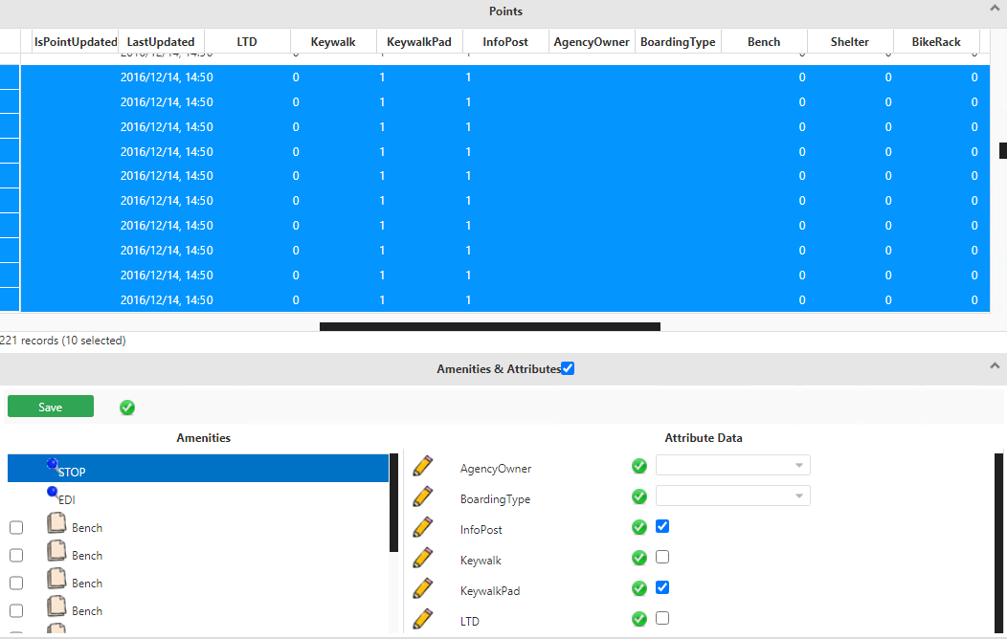Open the AgencyOwner dropdown
The height and width of the screenshot is (639, 1007).
732,464
